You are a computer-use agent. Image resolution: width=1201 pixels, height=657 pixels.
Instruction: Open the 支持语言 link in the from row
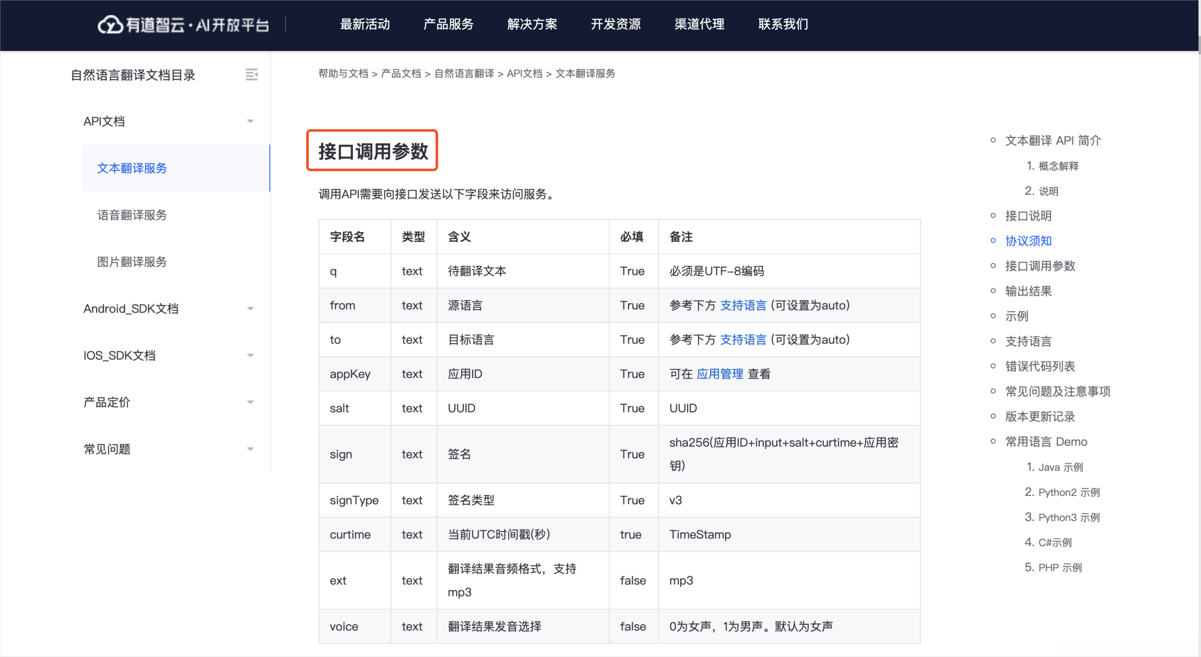click(743, 305)
